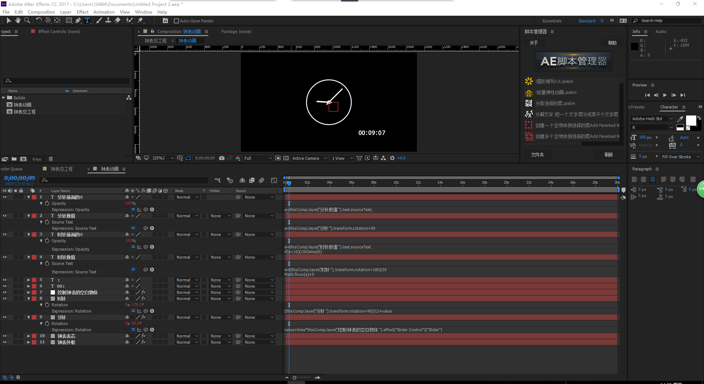Open the viewer magnification (25%) dropdown
The width and height of the screenshot is (704, 384).
point(163,158)
